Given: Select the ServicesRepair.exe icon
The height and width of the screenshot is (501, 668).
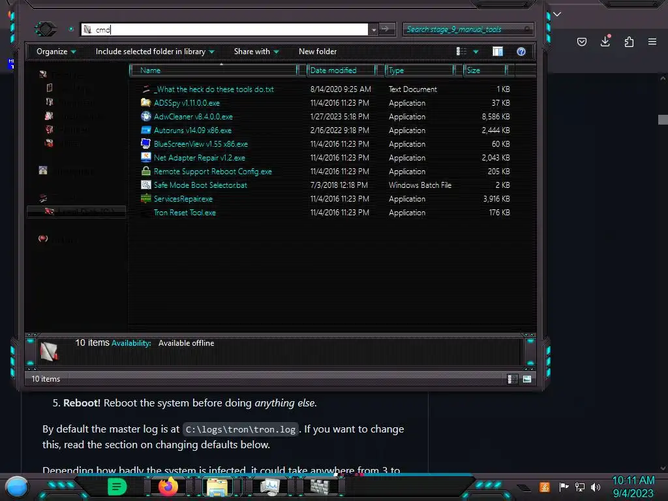Looking at the screenshot, I should coord(145,198).
